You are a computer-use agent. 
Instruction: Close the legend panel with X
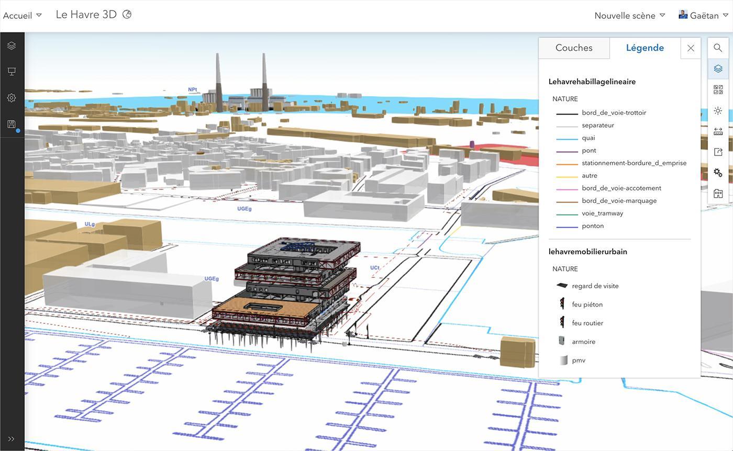691,48
